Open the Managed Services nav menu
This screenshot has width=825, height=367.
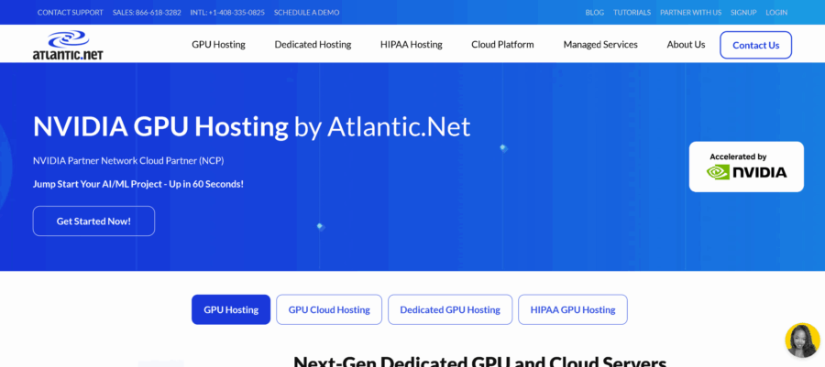tap(600, 45)
